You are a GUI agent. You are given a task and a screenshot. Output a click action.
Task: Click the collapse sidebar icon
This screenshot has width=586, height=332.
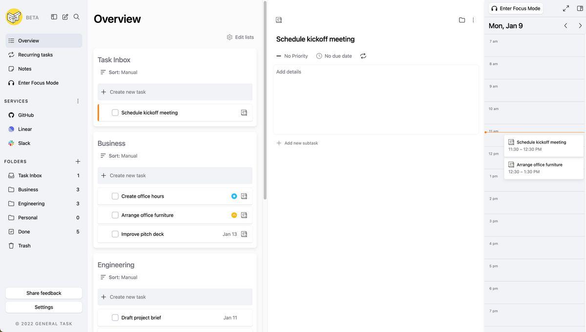click(x=54, y=17)
